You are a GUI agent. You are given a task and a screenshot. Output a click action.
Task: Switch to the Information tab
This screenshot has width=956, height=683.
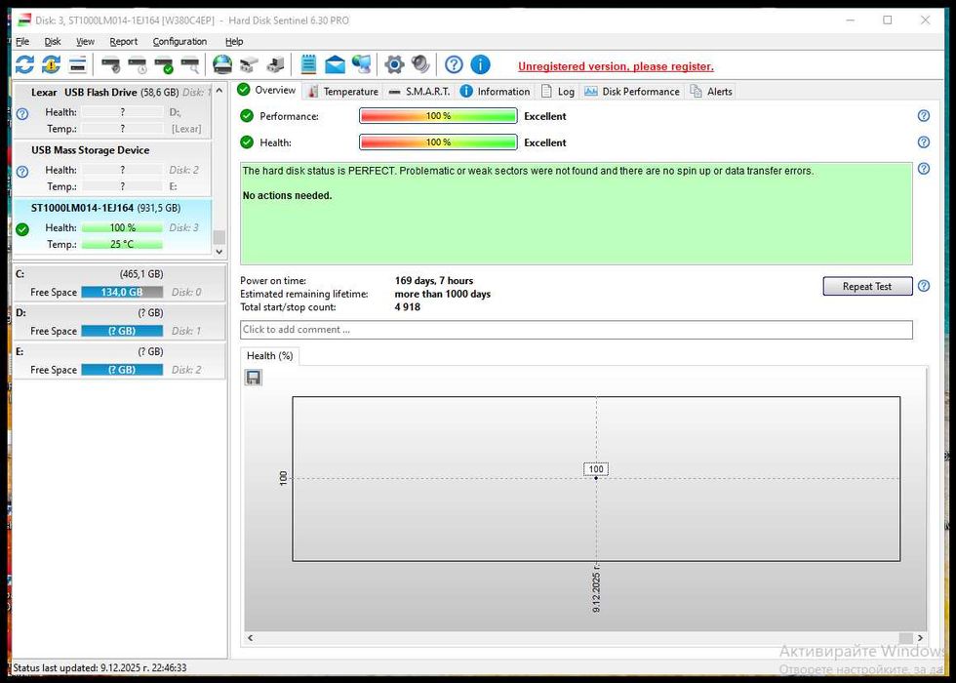495,92
